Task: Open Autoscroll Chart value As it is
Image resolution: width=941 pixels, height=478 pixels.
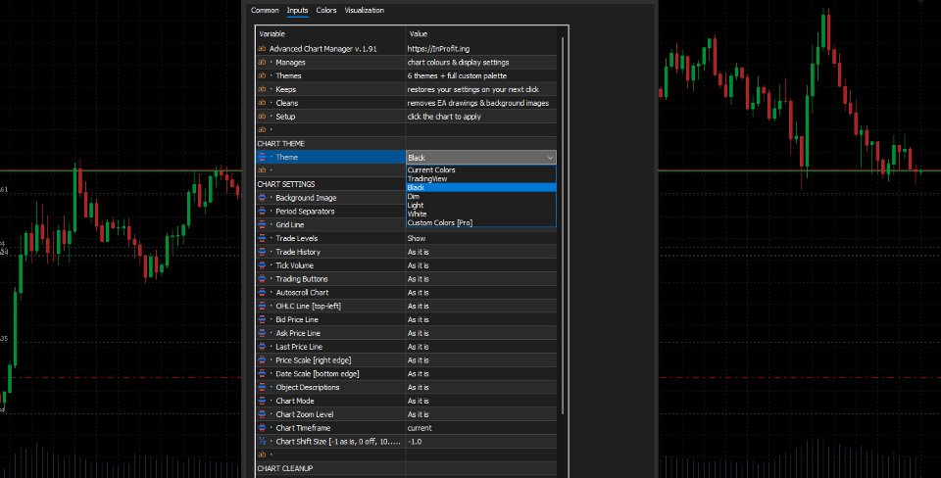Action: pyautogui.click(x=481, y=292)
